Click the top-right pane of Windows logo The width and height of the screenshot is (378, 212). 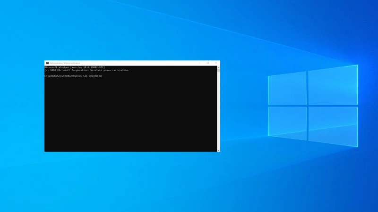[x=332, y=85]
